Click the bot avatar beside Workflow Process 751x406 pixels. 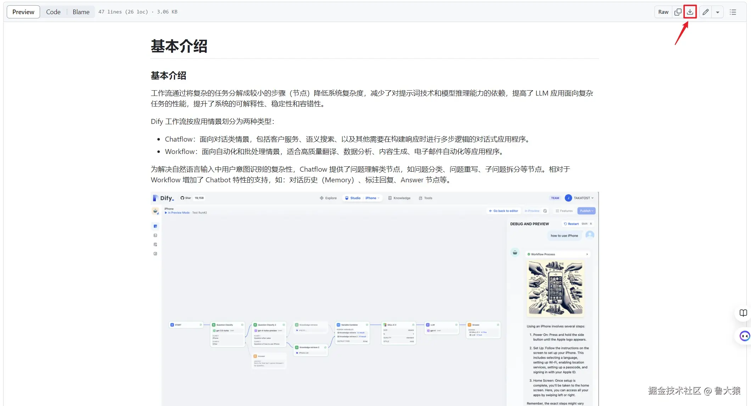click(x=515, y=252)
